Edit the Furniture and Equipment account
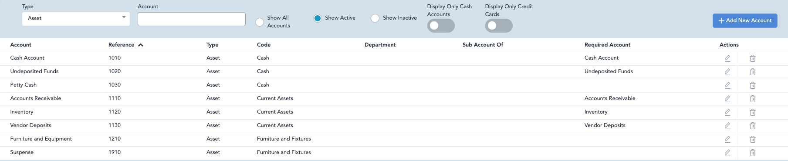Viewport: 788px width, 161px height. point(727,139)
